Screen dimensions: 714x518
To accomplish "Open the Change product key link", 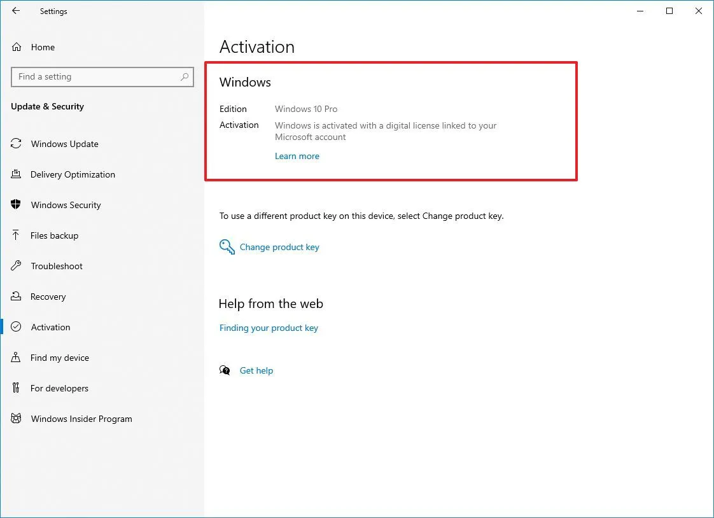I will pyautogui.click(x=279, y=247).
